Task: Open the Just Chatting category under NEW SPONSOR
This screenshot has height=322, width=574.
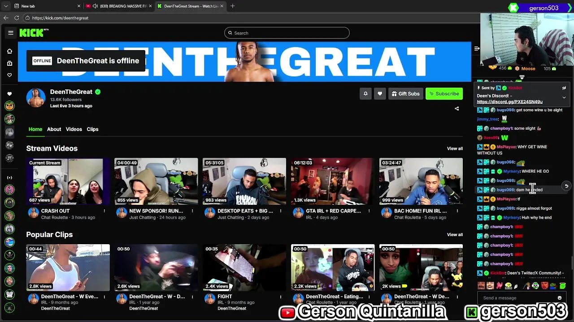Action: point(143,217)
